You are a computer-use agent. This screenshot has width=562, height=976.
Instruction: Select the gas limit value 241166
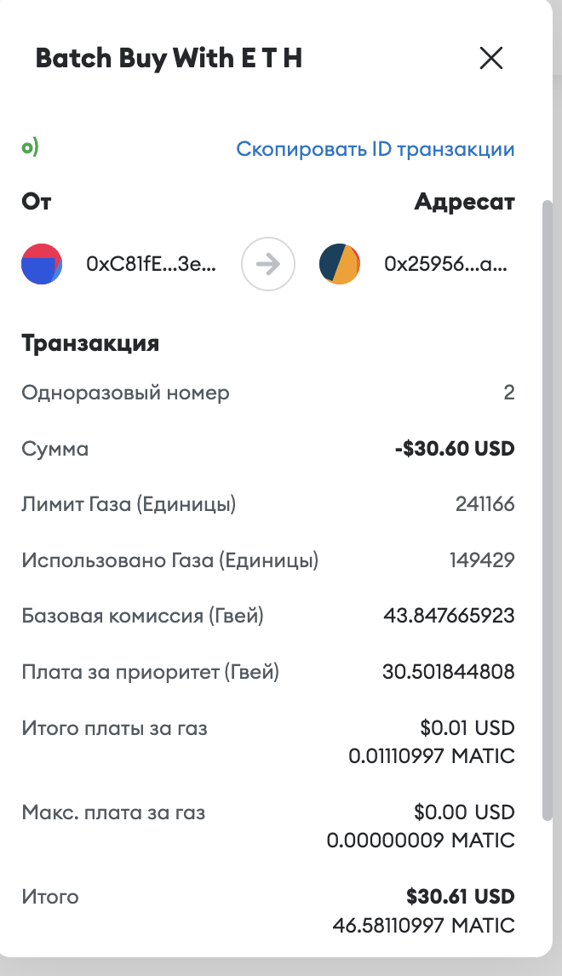[485, 504]
